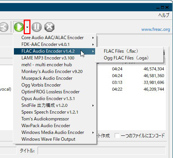Open the ヘルプ menu
Screen dimensions: 173x158
[x=164, y=15]
